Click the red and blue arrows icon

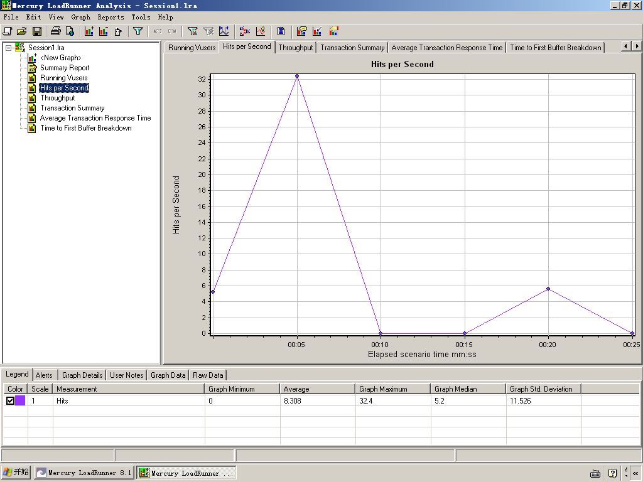point(245,31)
